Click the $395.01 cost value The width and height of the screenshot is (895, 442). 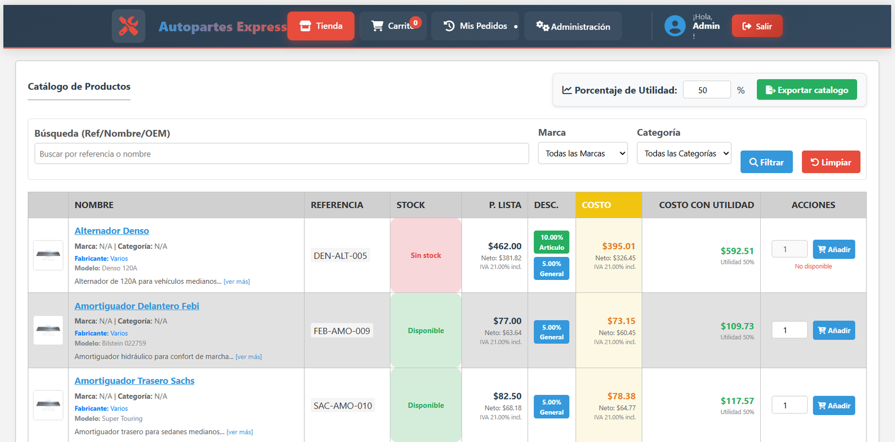click(x=619, y=246)
